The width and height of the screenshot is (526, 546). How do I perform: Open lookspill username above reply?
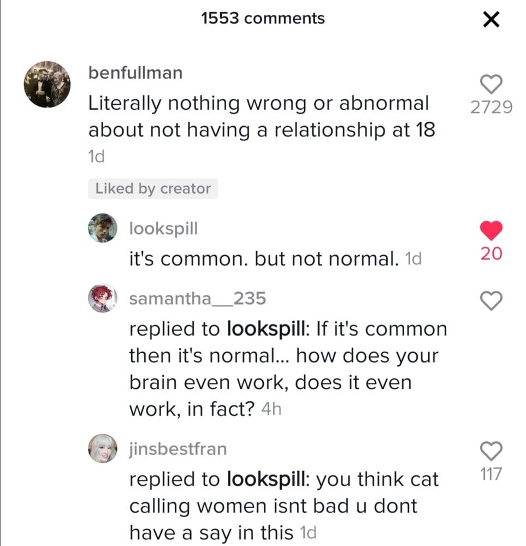pos(163,228)
